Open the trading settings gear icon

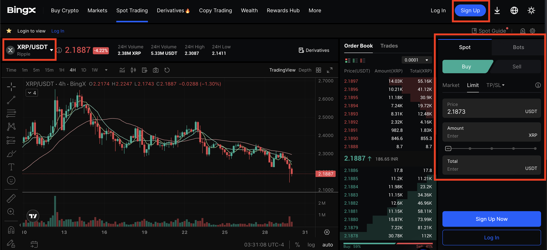pos(532,31)
